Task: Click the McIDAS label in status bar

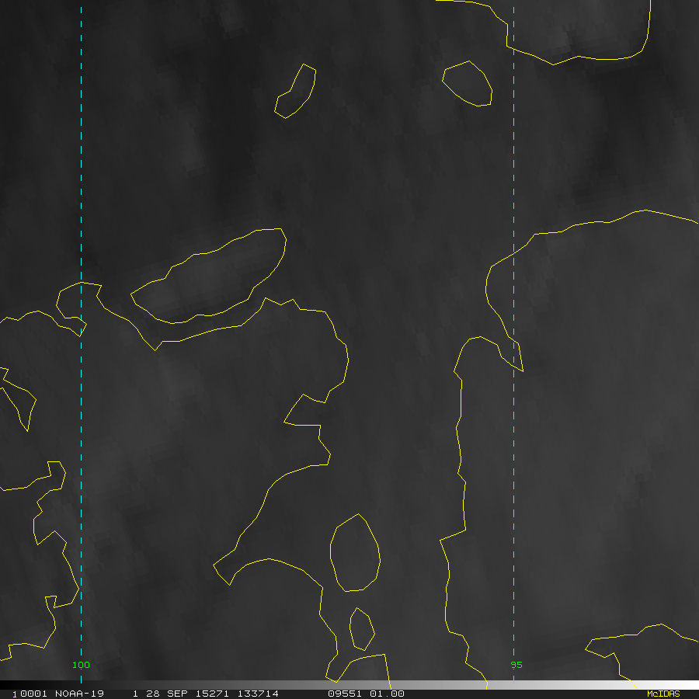Action: (x=662, y=694)
